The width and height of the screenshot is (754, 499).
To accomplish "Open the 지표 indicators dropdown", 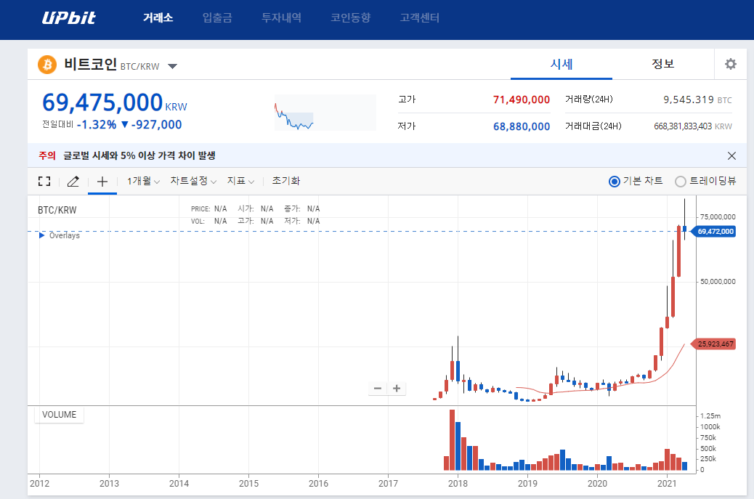I will pos(240,181).
